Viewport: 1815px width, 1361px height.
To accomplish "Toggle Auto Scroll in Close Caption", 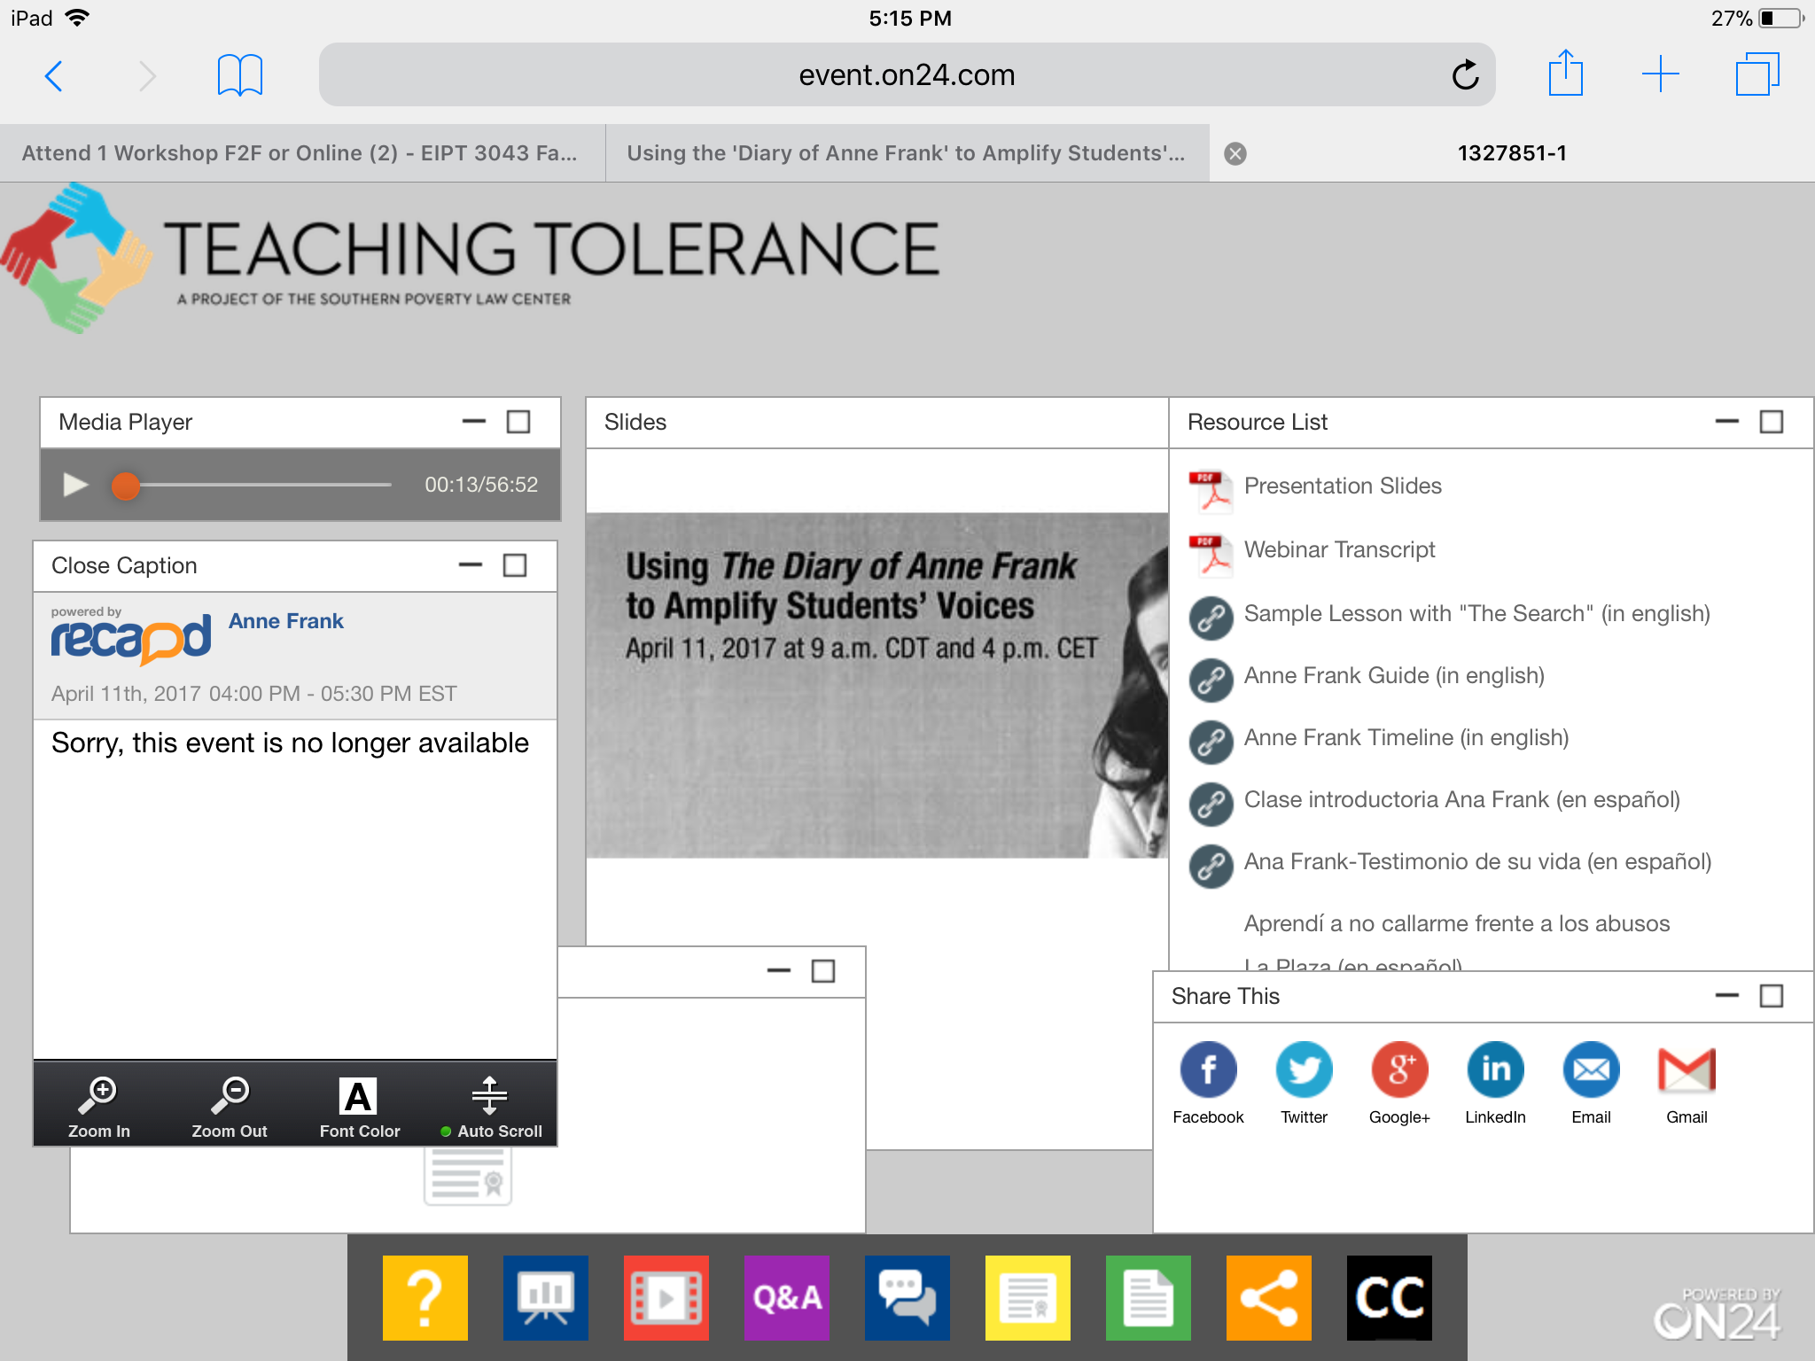I will tap(490, 1106).
